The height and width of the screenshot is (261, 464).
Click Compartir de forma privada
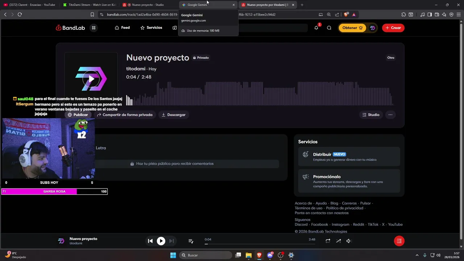[x=125, y=115]
